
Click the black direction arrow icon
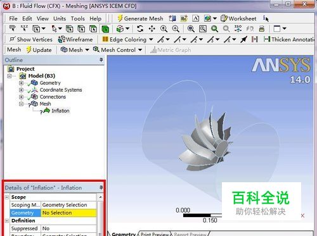(243, 39)
